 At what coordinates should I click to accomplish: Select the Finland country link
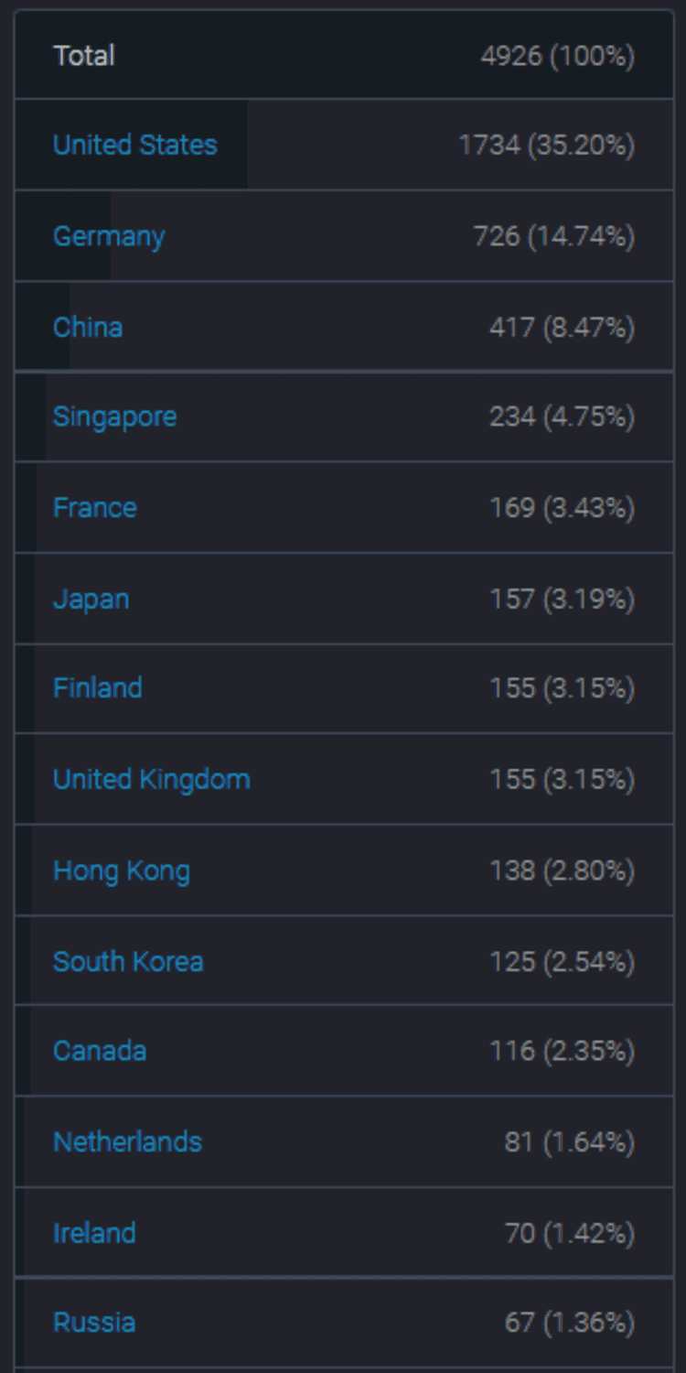[98, 687]
